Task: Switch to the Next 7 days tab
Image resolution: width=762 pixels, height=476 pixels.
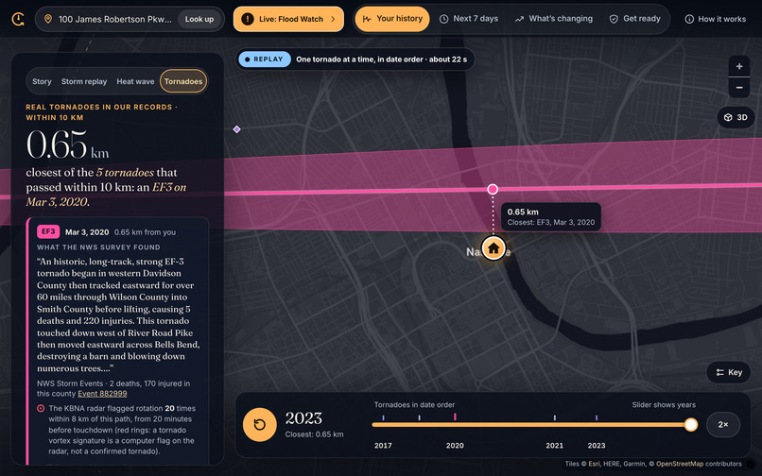Action: pyautogui.click(x=469, y=19)
